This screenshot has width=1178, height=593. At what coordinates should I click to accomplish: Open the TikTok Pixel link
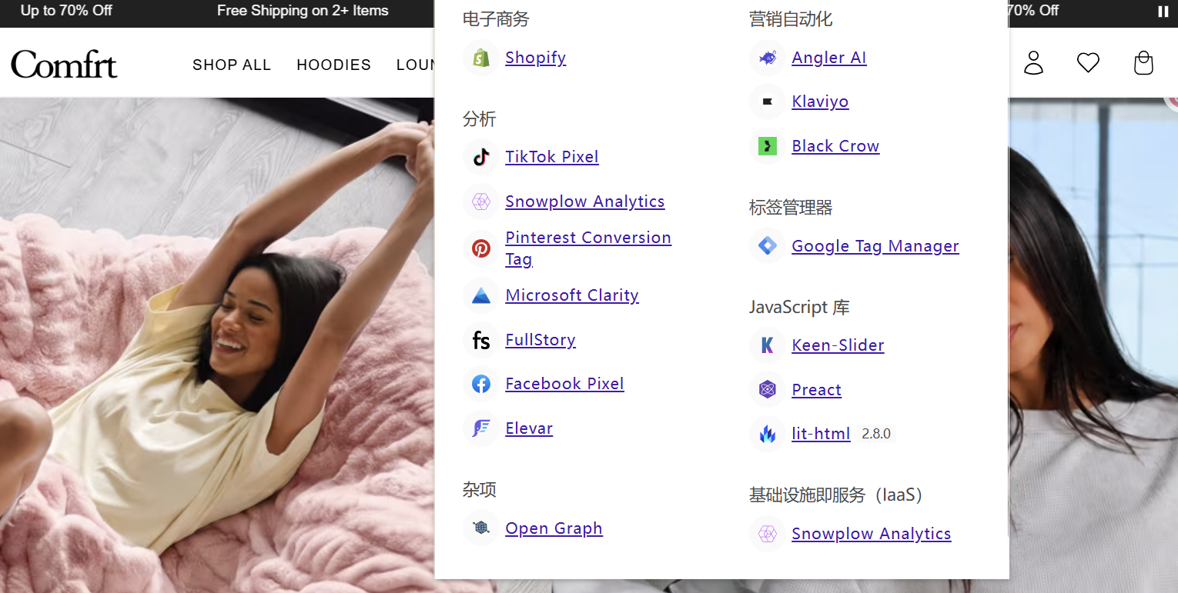(551, 157)
